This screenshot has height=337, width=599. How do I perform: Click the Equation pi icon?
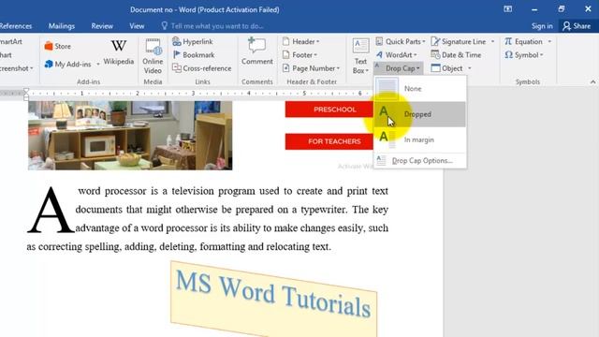508,41
